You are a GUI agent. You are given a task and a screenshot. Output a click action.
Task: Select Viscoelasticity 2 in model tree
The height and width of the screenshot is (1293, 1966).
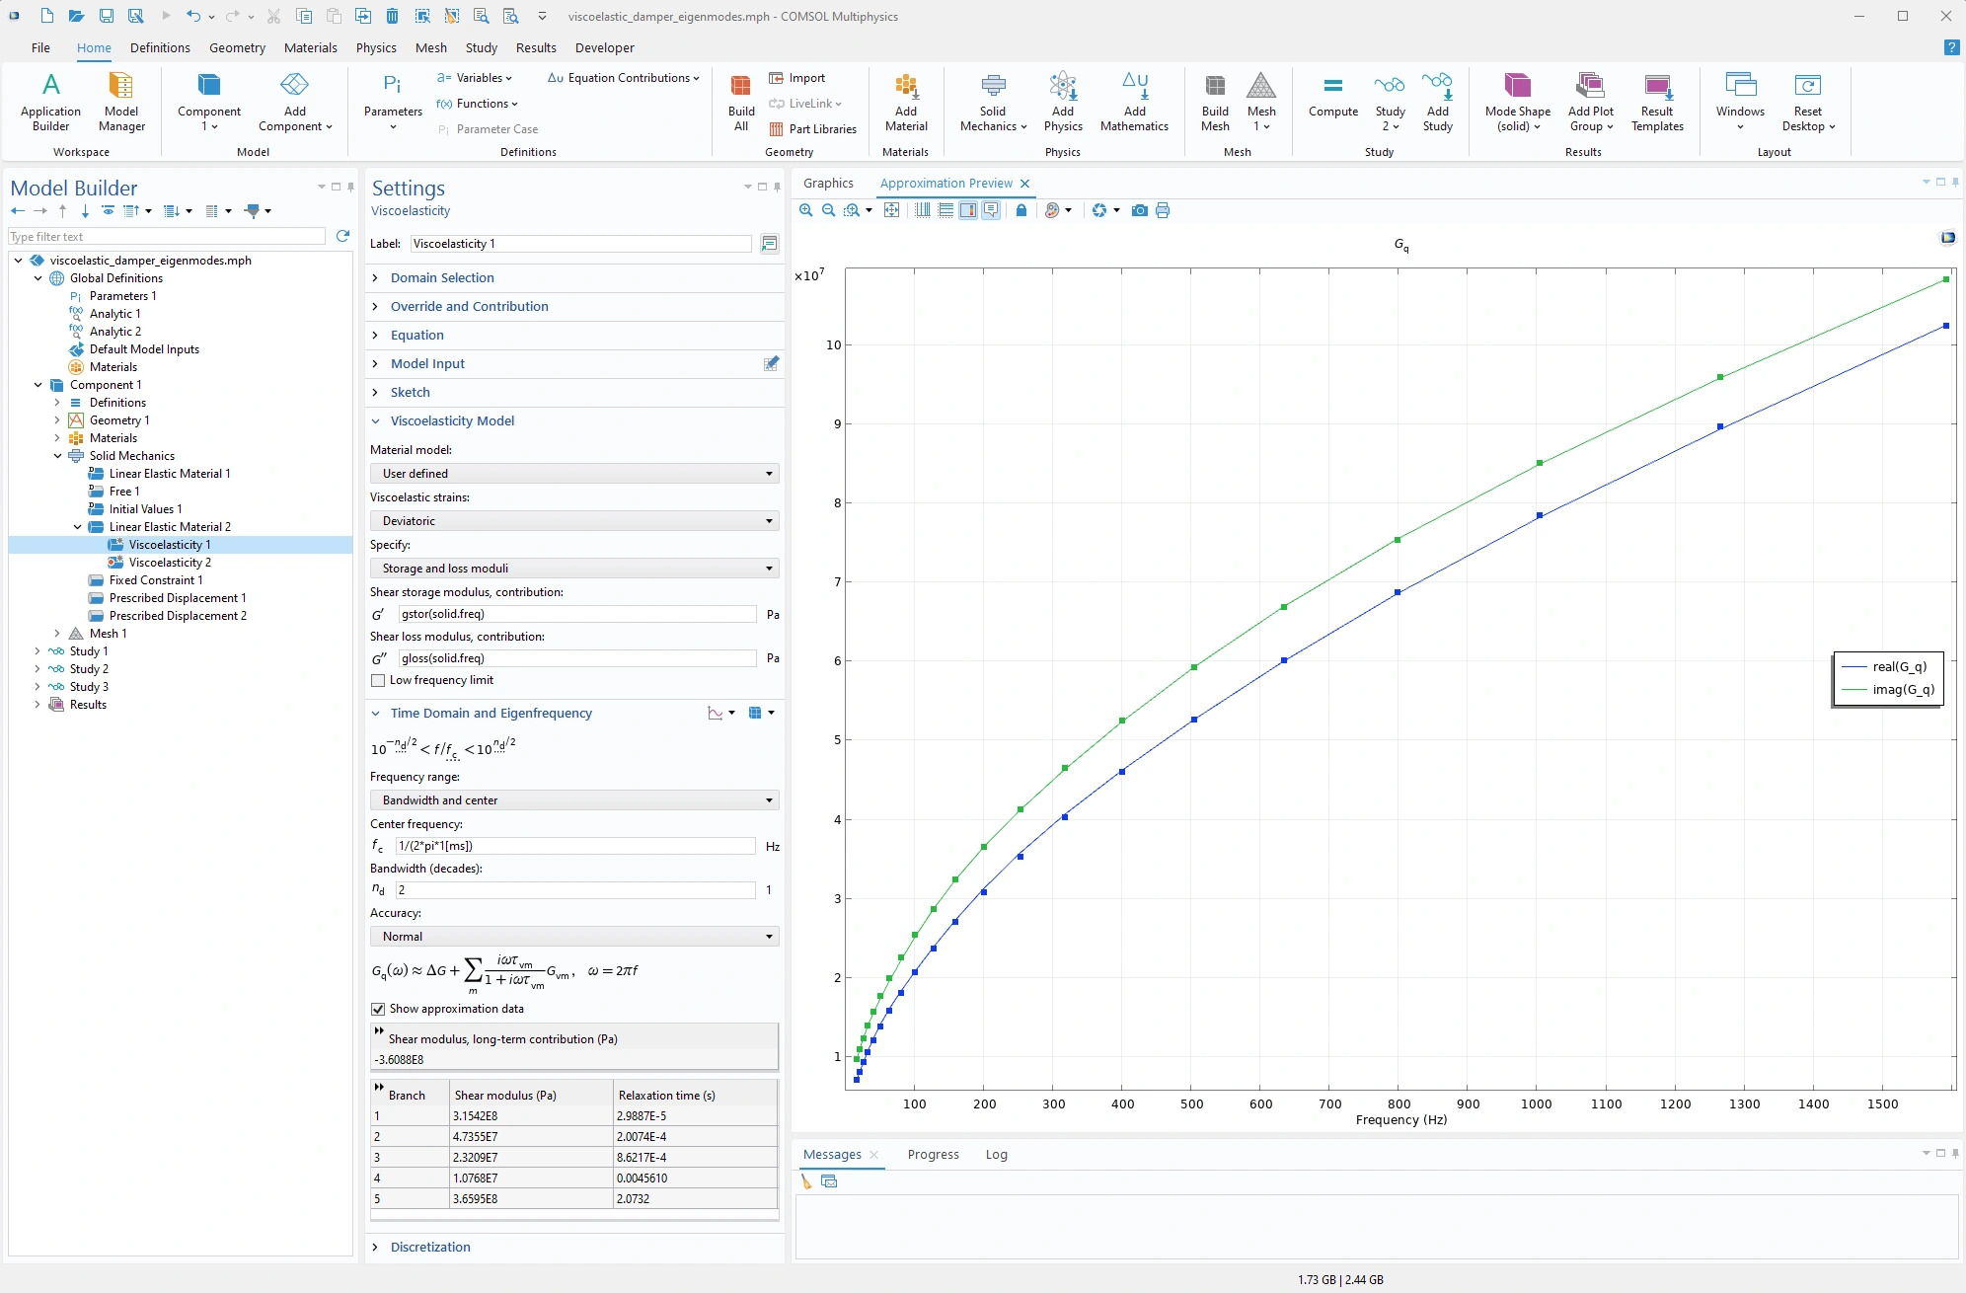170,563
